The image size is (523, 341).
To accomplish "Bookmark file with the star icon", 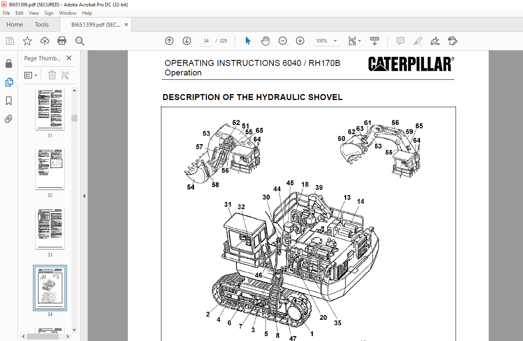I will pos(27,41).
